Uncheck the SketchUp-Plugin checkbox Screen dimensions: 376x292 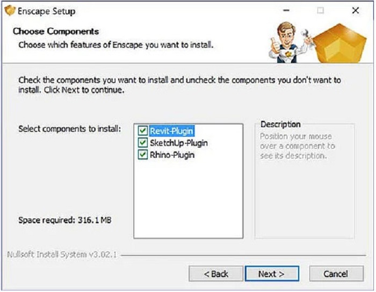143,143
